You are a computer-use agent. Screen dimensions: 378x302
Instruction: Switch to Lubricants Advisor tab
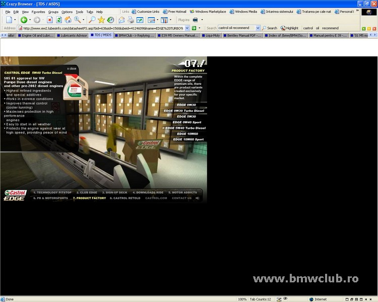pyautogui.click(x=72, y=35)
